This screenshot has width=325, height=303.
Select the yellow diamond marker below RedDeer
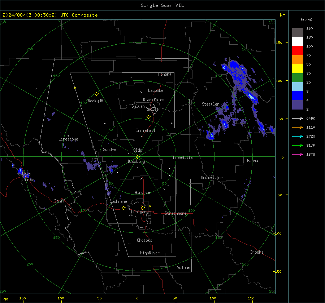(149, 117)
